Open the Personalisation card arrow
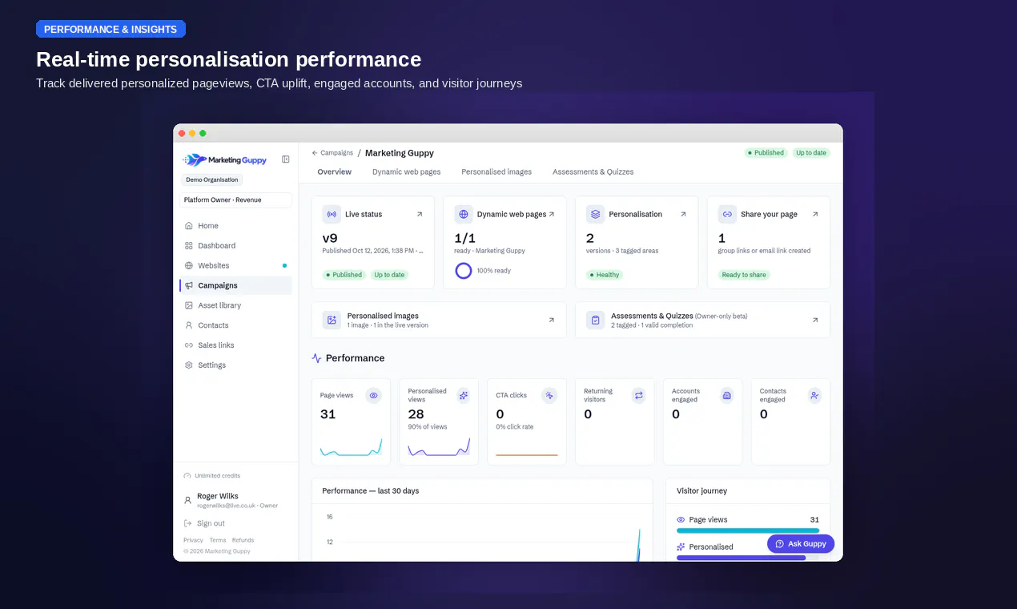Image resolution: width=1017 pixels, height=609 pixels. pyautogui.click(x=683, y=214)
